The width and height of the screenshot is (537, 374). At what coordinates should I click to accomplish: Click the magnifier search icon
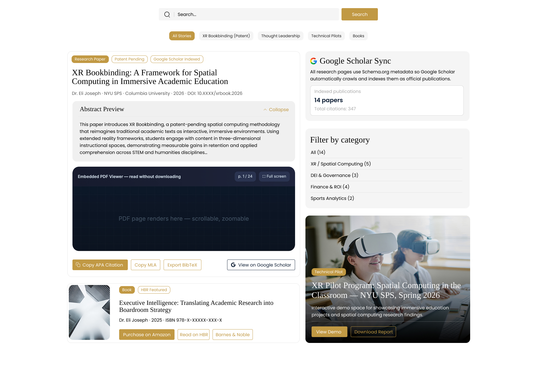(x=167, y=15)
